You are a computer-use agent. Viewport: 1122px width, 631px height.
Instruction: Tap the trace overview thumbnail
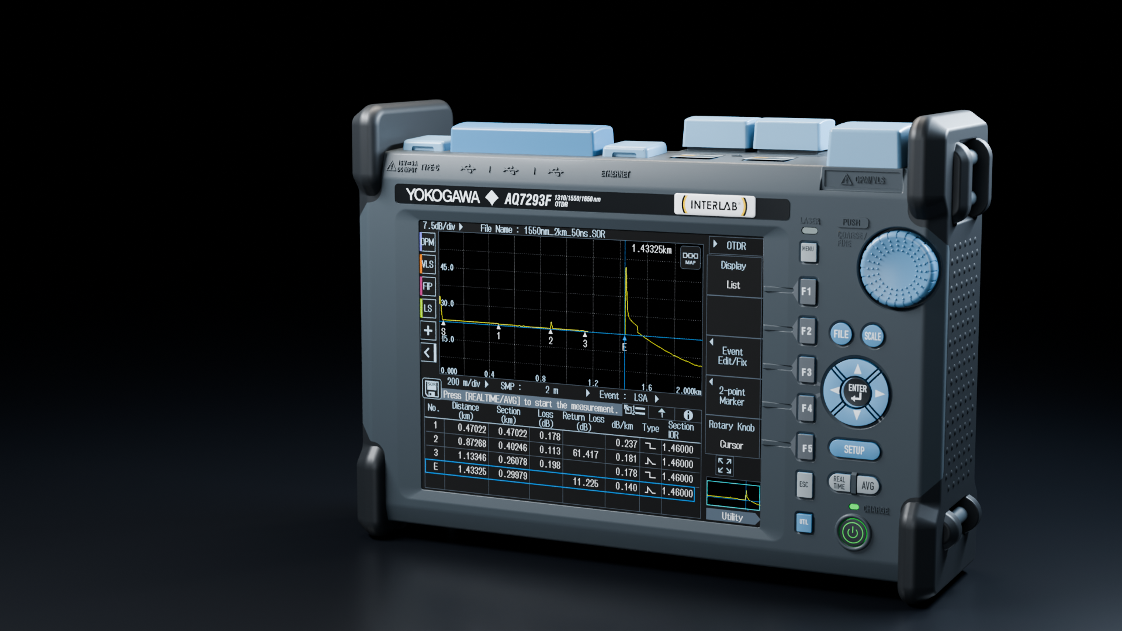[x=733, y=494]
